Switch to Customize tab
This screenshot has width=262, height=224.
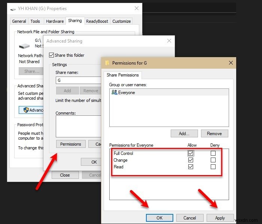[x=122, y=21]
